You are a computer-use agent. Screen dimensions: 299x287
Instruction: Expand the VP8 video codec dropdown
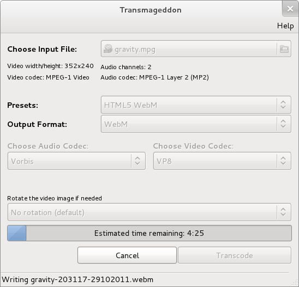point(222,161)
